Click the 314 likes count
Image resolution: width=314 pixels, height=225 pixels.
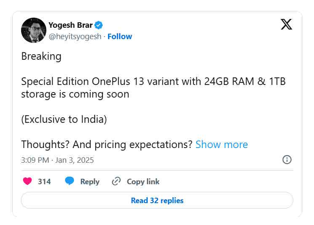[44, 181]
